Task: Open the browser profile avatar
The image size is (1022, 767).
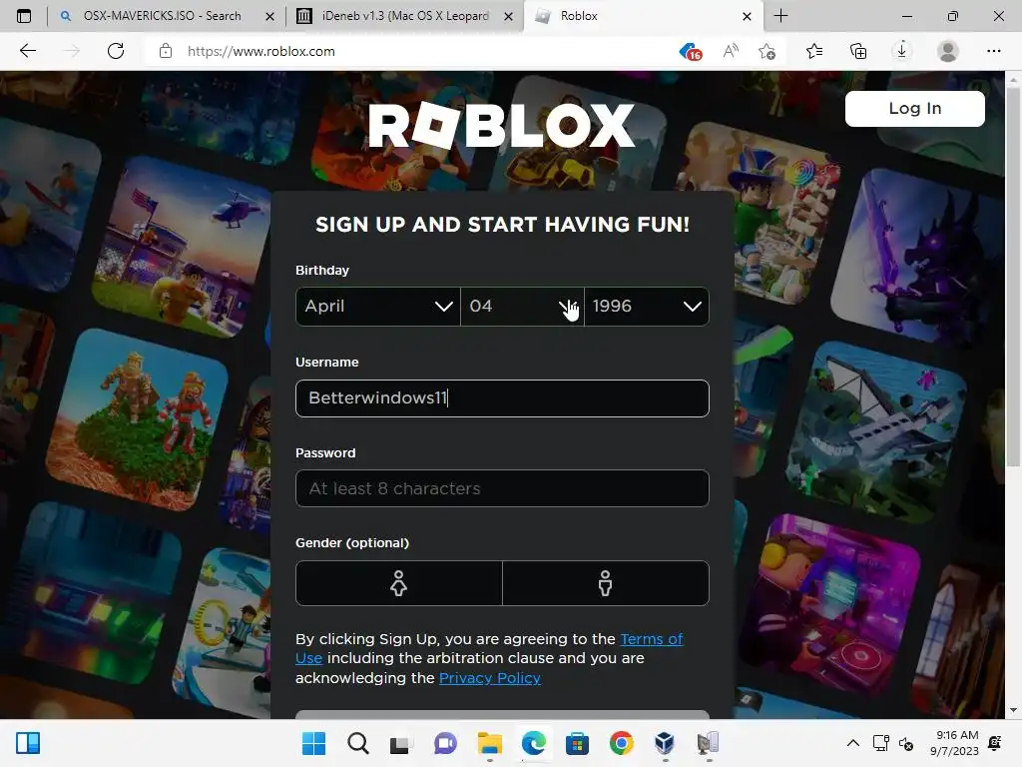Action: point(948,51)
